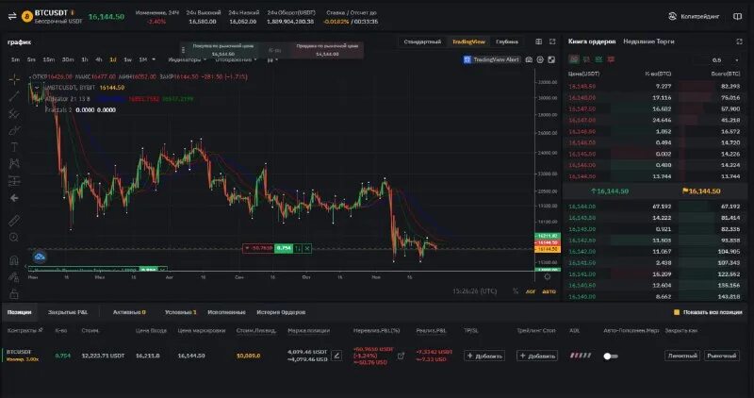Open chart settings gear next to camera
Image resolution: width=754 pixels, height=398 pixels.
pyautogui.click(x=540, y=59)
